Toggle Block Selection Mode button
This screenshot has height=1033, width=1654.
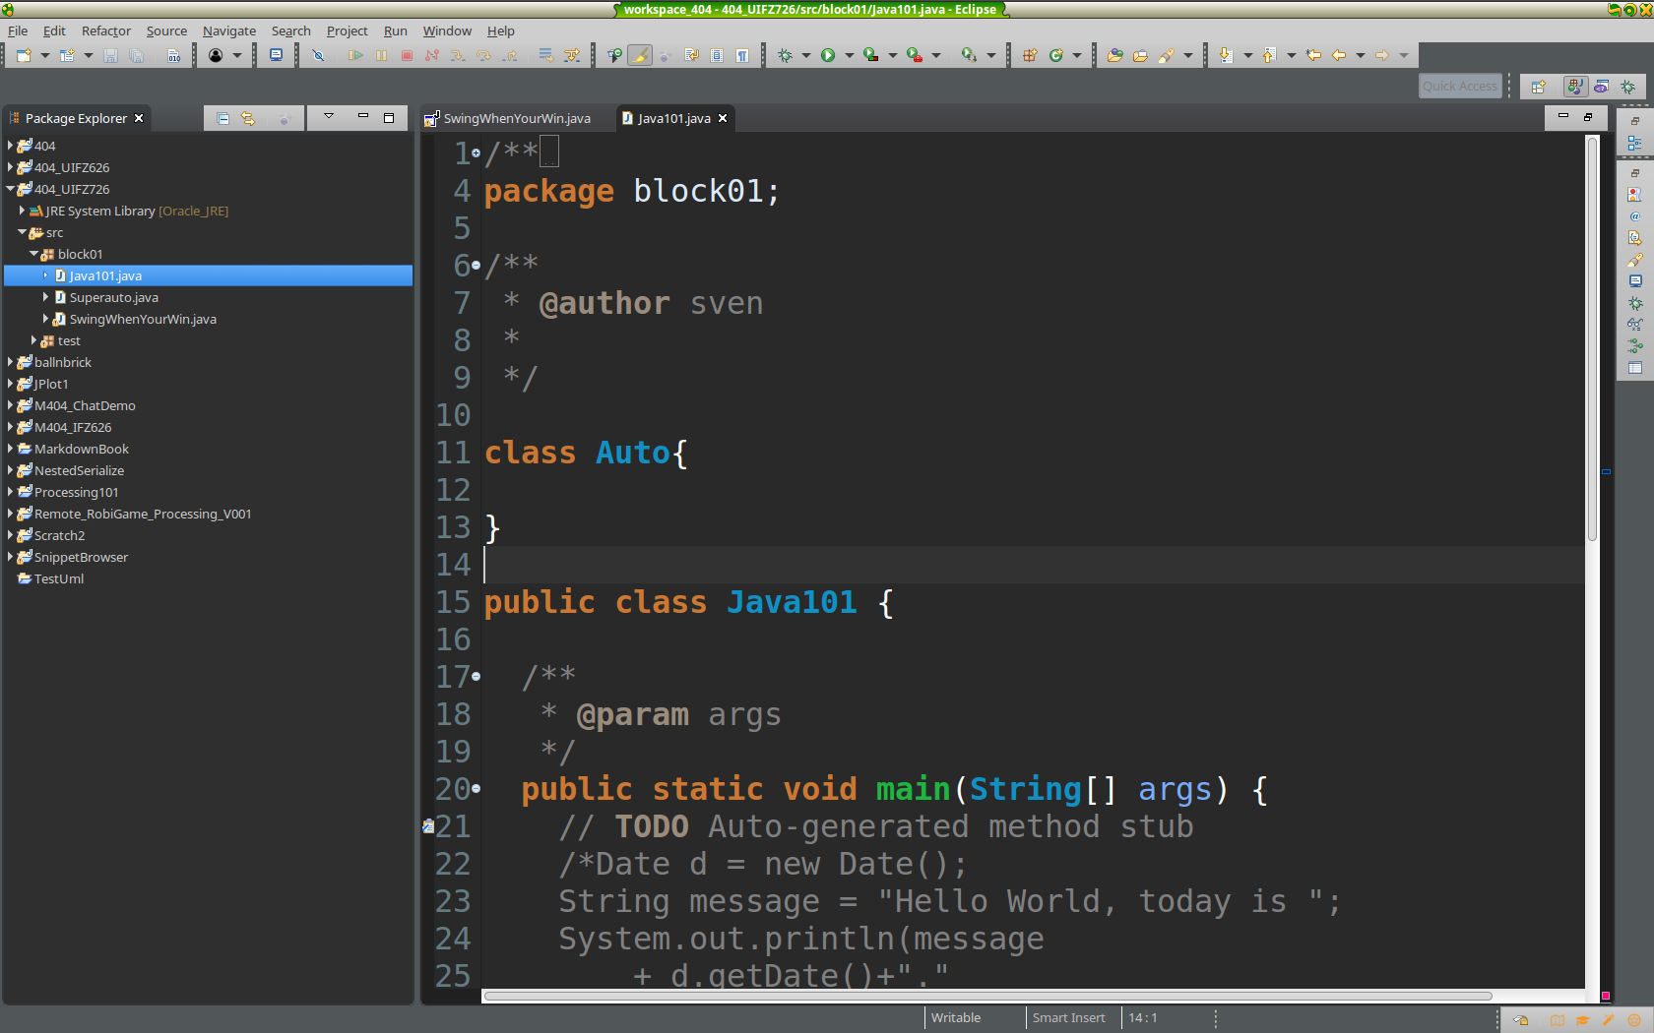click(717, 56)
